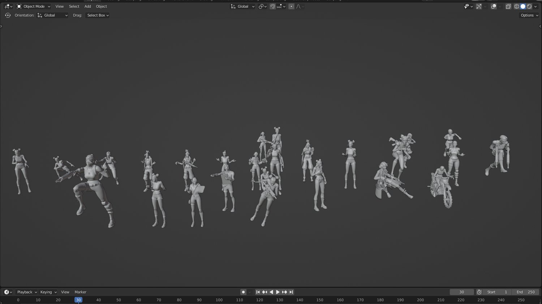The height and width of the screenshot is (304, 542).
Task: Toggle the snap magnet
Action: click(272, 6)
